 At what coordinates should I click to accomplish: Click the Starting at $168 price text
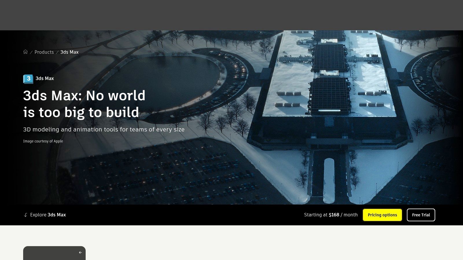[x=331, y=215]
